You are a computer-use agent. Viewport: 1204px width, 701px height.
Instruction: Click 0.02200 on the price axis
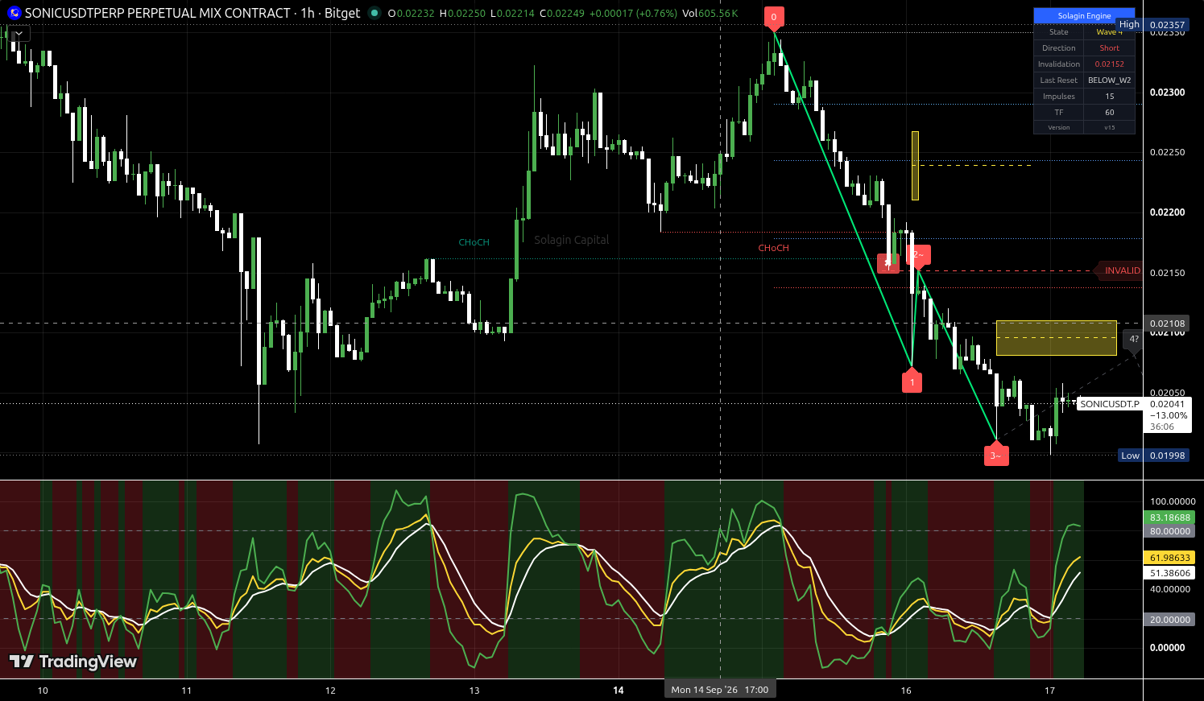[1167, 212]
